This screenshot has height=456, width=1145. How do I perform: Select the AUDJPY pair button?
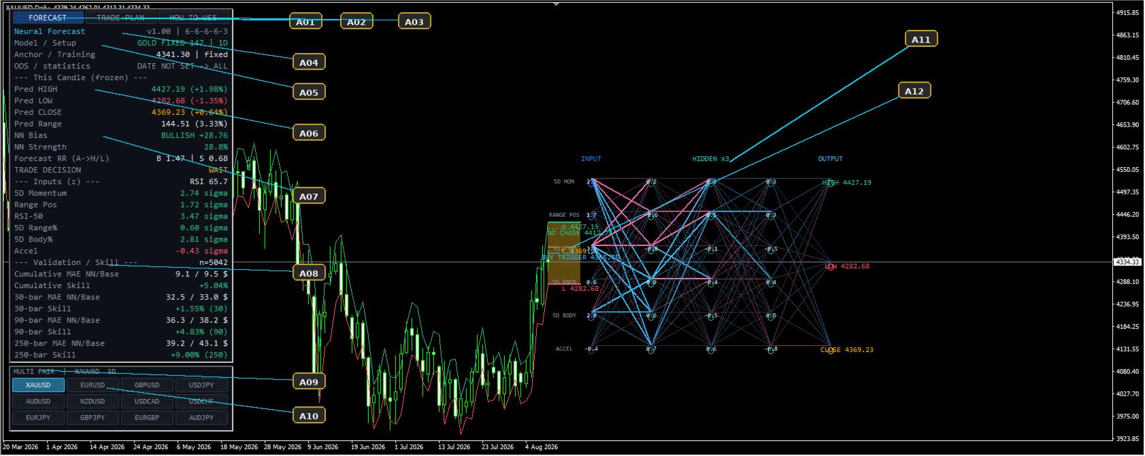click(201, 418)
